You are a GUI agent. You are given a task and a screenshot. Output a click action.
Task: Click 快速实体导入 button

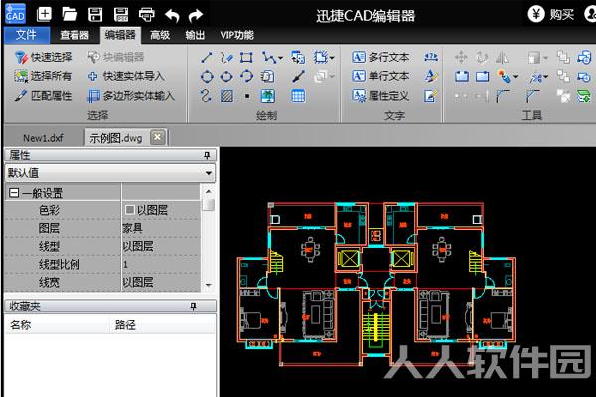tap(126, 76)
